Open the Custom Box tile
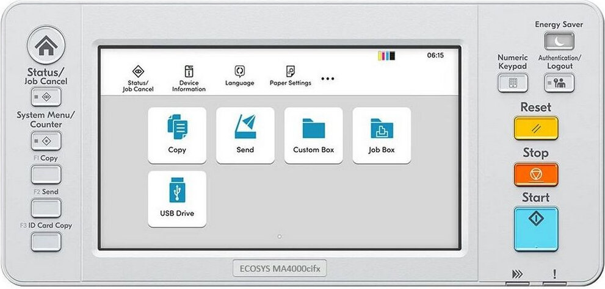 pos(313,135)
